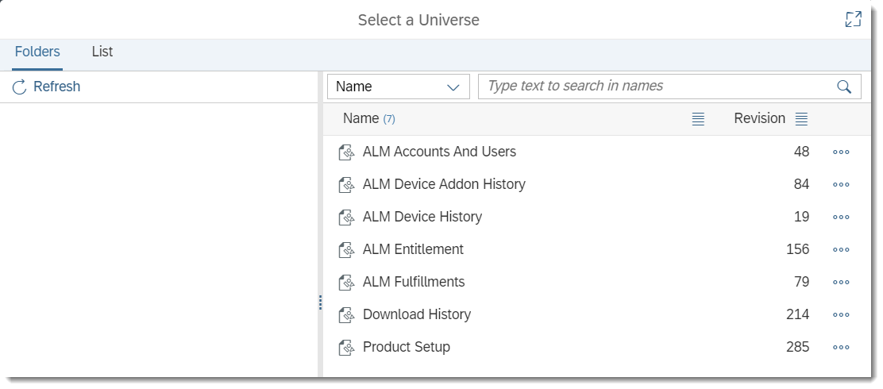The width and height of the screenshot is (883, 389).
Task: Open more options for Product Setup
Action: point(841,348)
